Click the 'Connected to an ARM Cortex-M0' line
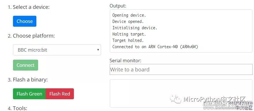 [155, 47]
